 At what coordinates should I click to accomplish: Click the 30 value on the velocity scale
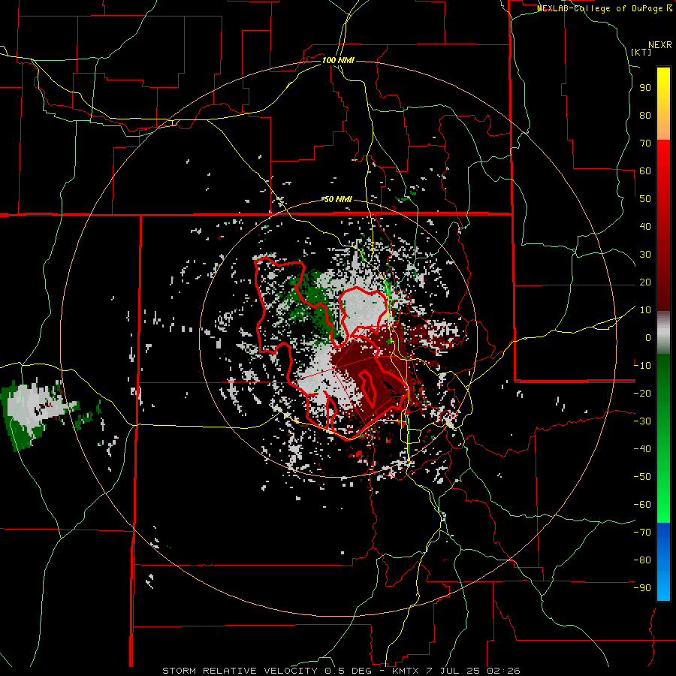click(645, 255)
